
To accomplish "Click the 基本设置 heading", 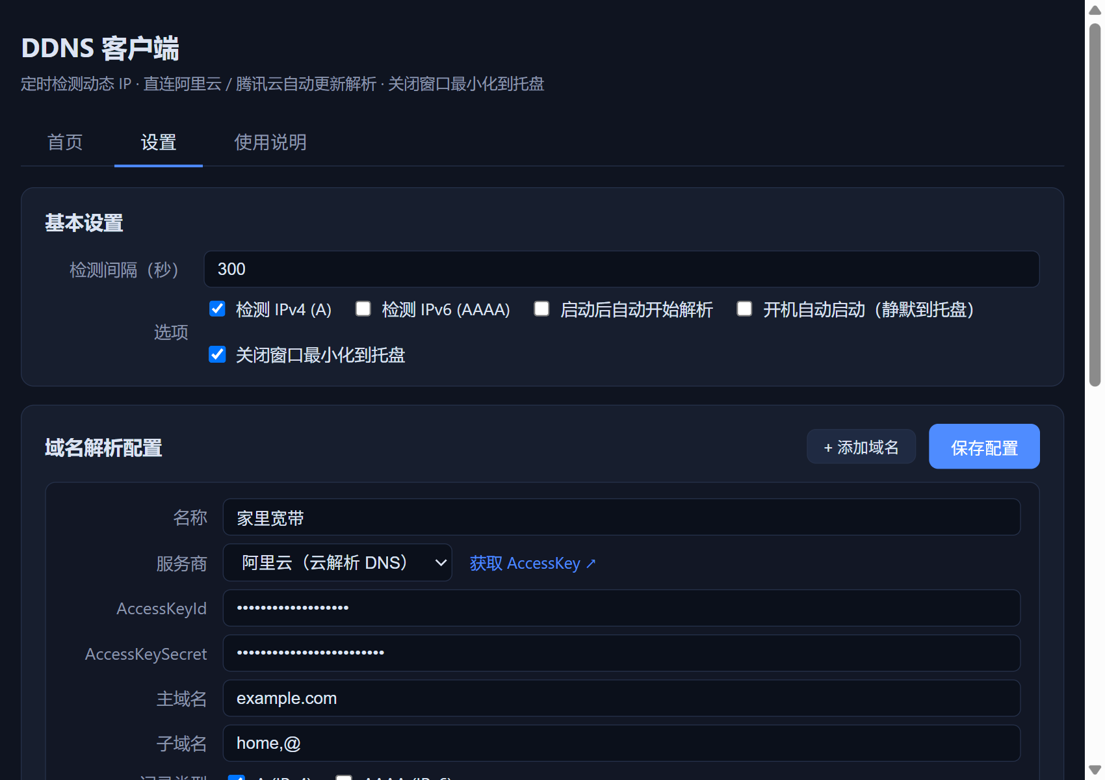I will (84, 223).
